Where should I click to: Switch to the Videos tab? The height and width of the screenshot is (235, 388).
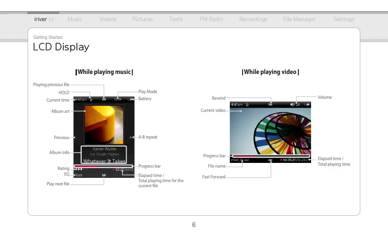pos(107,19)
